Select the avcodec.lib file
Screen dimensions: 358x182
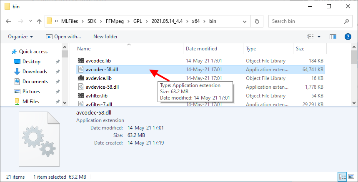[x=200, y=61]
